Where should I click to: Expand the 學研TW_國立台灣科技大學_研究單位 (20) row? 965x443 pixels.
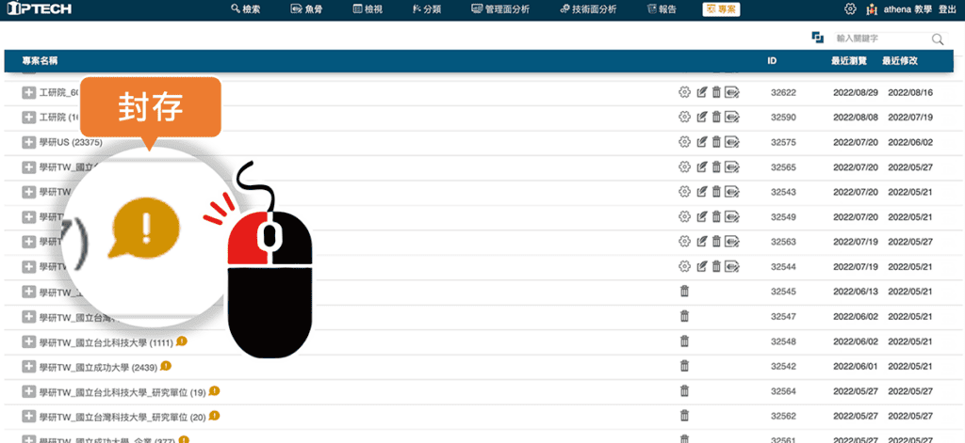pos(28,416)
